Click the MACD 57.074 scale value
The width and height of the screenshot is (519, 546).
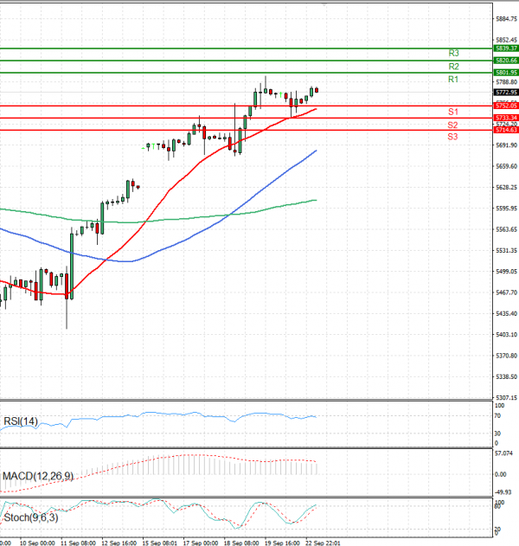click(x=503, y=453)
